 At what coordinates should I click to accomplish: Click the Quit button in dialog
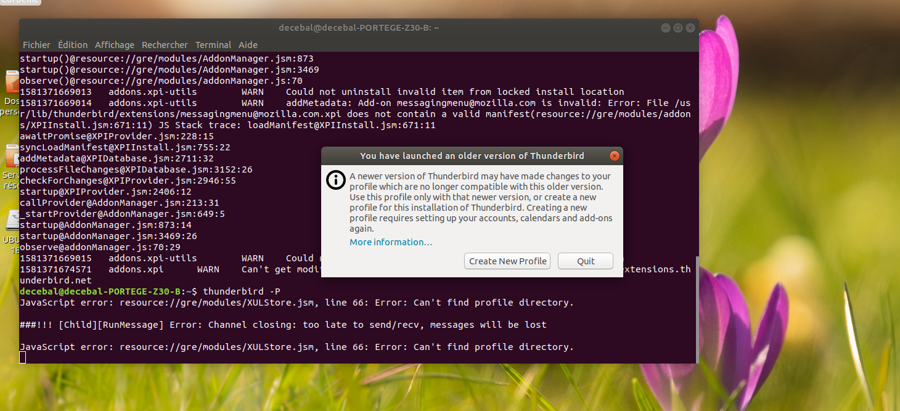click(586, 261)
